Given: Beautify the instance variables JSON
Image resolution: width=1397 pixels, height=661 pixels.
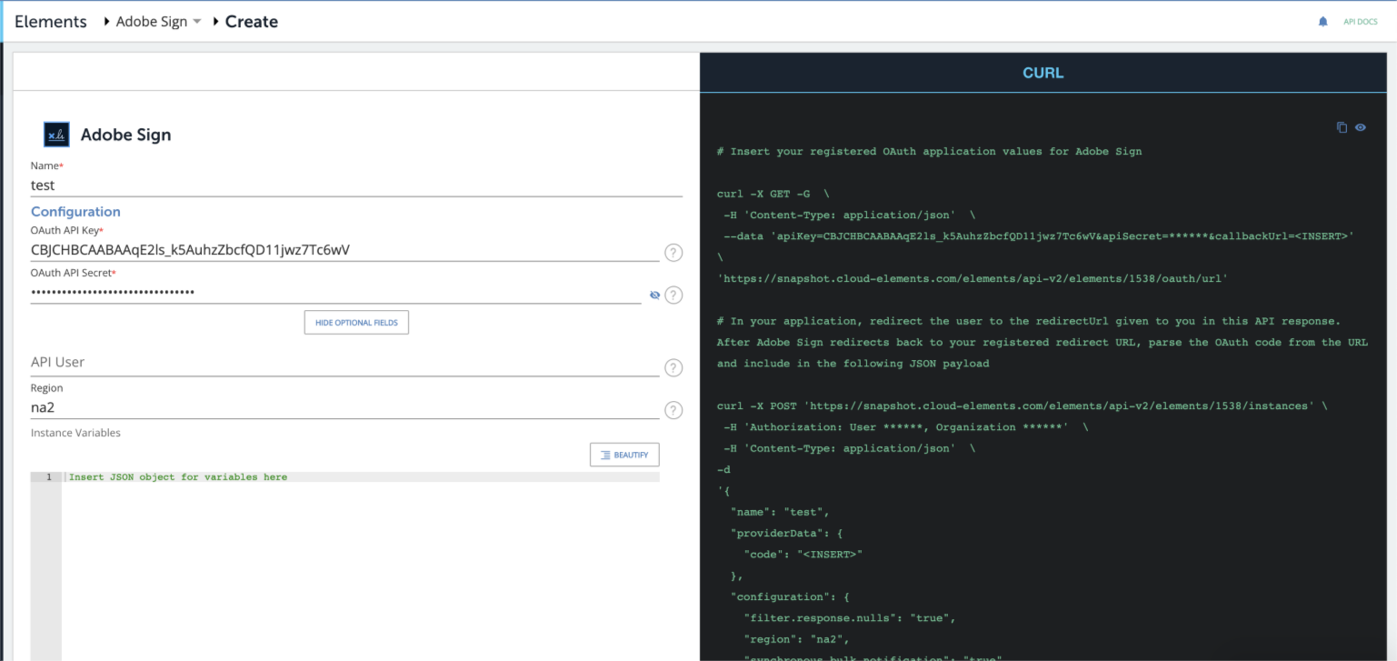Looking at the screenshot, I should click(624, 455).
